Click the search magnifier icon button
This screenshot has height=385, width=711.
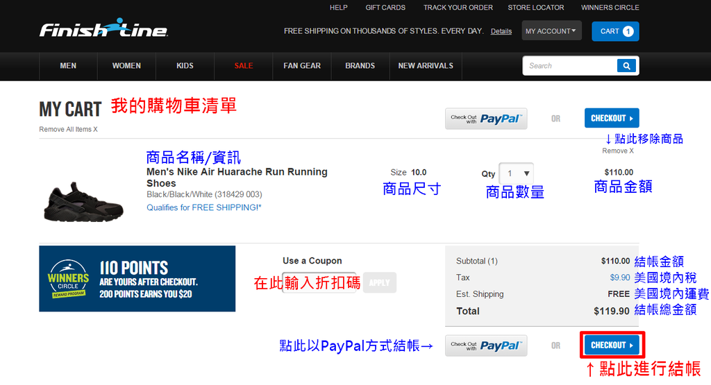pos(626,66)
